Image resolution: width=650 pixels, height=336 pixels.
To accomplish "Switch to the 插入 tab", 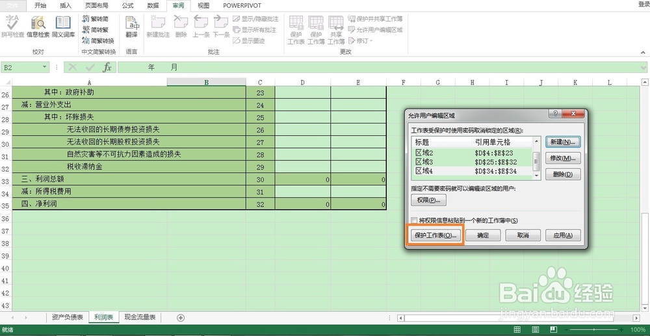I will point(66,5).
